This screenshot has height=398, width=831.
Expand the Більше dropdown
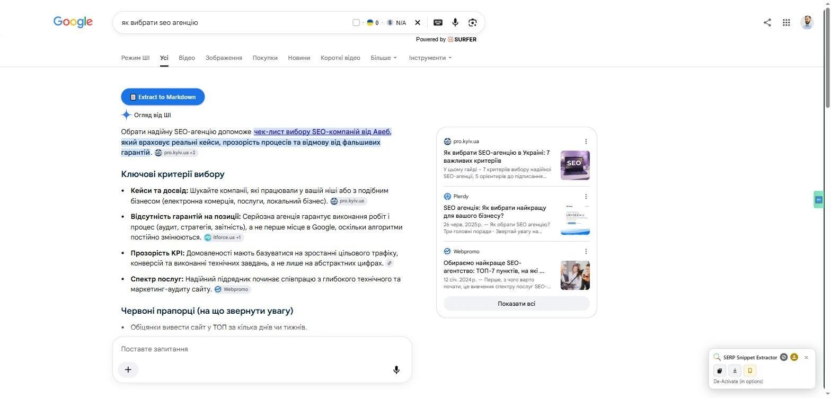[384, 58]
